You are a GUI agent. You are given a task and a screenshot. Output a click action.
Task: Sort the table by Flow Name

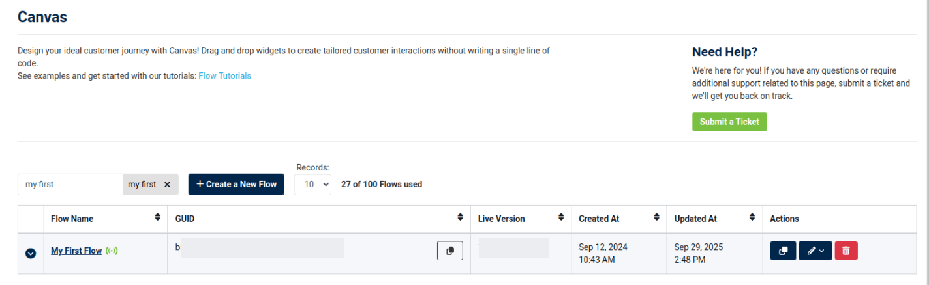pos(157,218)
